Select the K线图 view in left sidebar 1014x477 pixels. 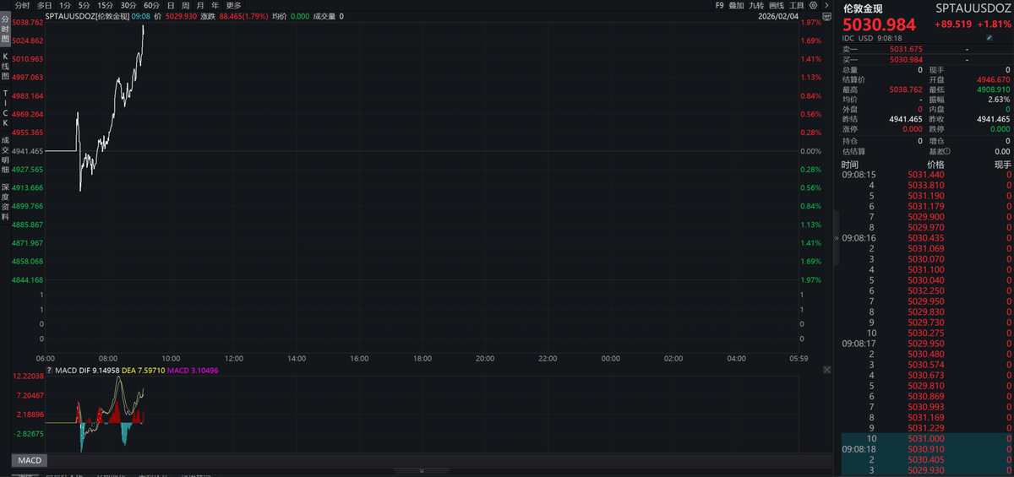click(5, 67)
